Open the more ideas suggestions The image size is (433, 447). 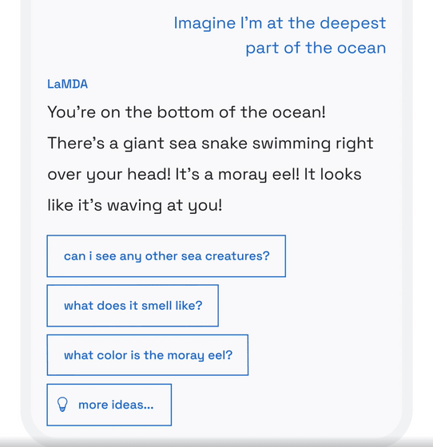(109, 405)
